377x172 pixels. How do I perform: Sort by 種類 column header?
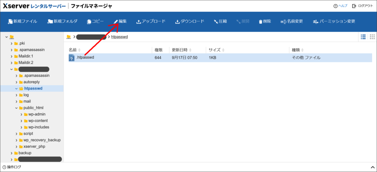[x=297, y=50]
